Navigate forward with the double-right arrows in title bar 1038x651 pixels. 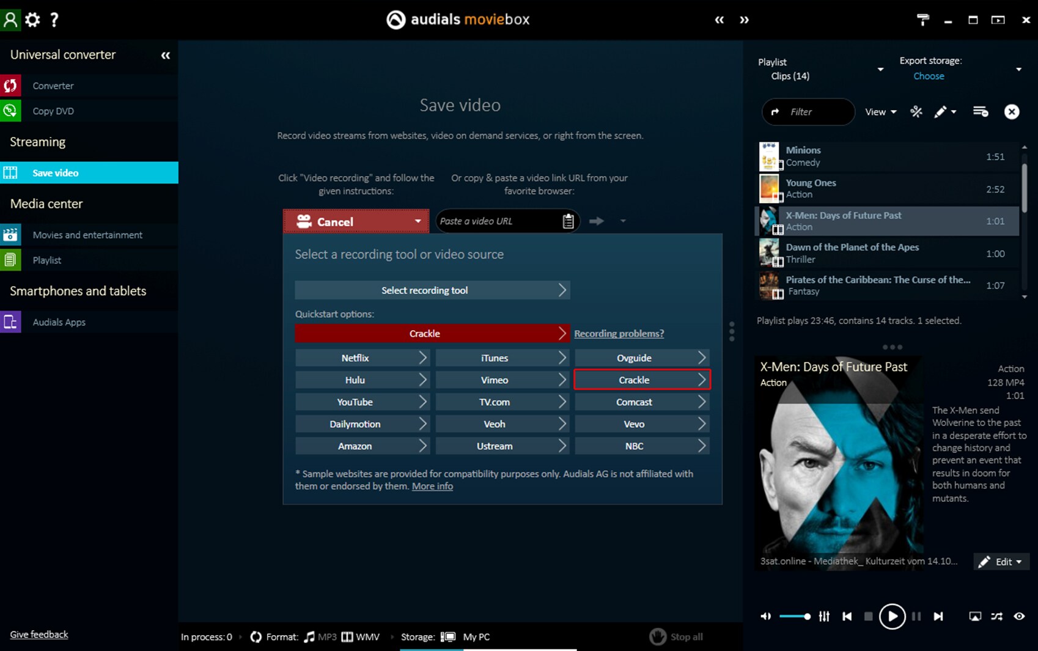[x=744, y=20]
